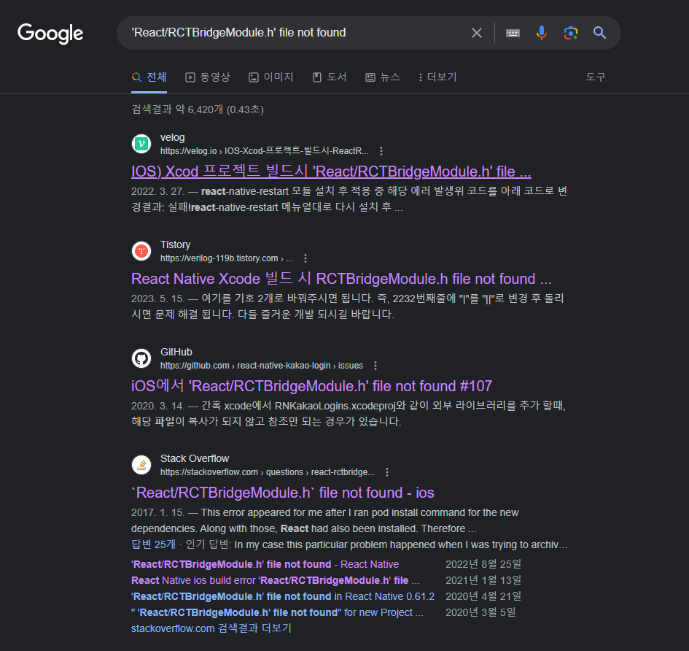Open more options for the GitHub result
The width and height of the screenshot is (689, 651).
[375, 366]
